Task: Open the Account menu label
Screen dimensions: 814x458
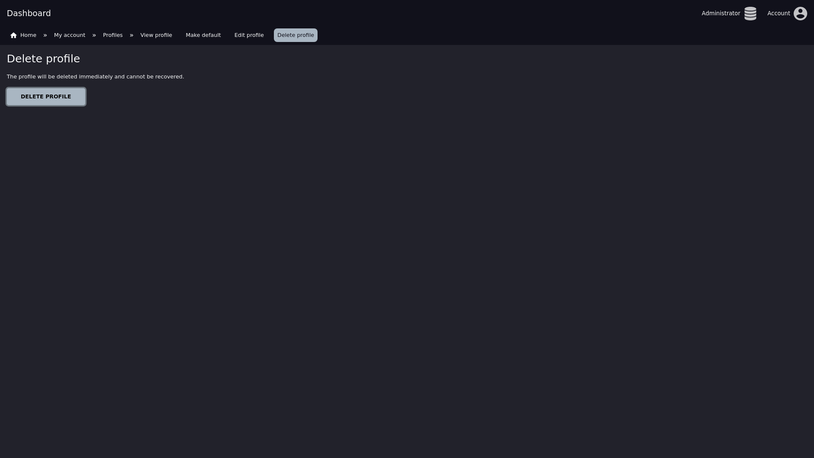Action: [x=778, y=14]
